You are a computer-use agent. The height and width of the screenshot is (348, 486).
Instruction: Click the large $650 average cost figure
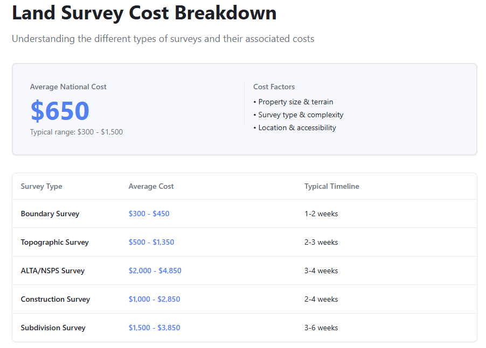(x=60, y=111)
